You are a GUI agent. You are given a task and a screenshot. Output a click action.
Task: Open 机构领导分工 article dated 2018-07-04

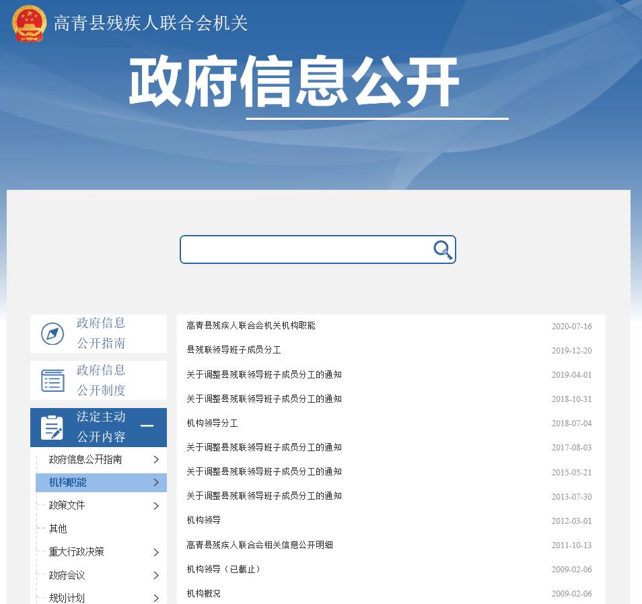click(x=212, y=424)
